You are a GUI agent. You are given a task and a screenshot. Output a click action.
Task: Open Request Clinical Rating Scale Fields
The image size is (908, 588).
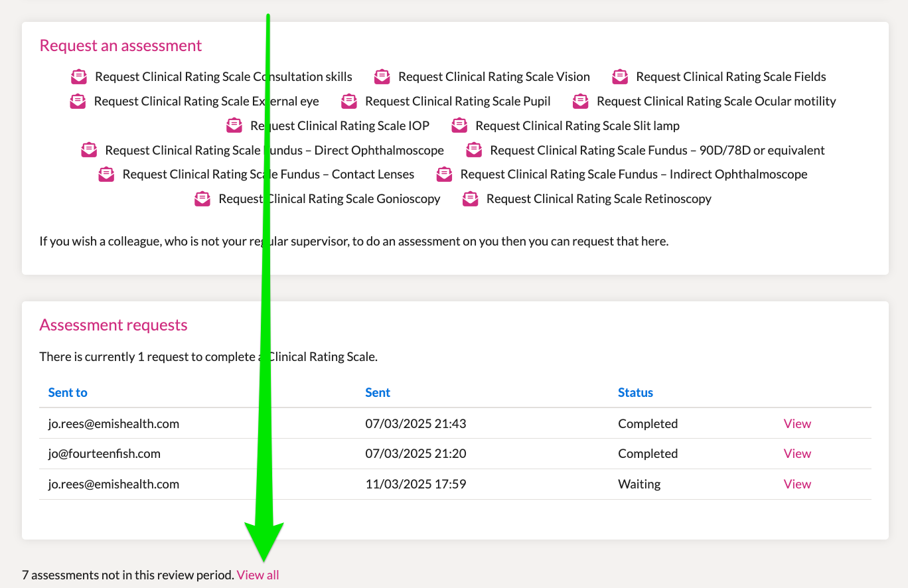pos(731,77)
